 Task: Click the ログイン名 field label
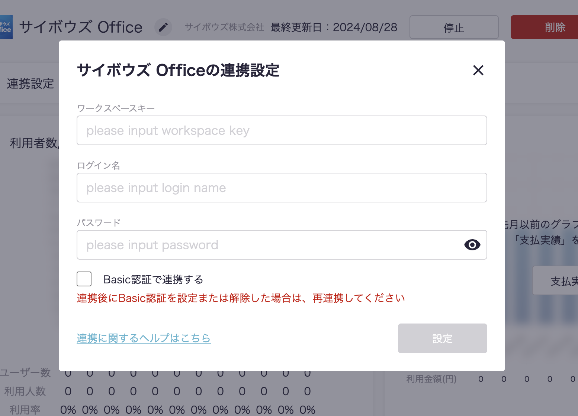[x=98, y=165]
